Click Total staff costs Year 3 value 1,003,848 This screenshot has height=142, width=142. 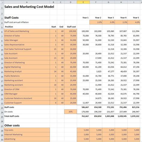(108, 116)
